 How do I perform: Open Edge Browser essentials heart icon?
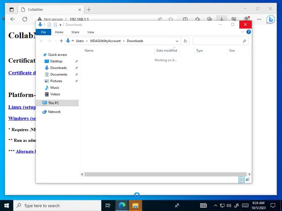(234, 19)
